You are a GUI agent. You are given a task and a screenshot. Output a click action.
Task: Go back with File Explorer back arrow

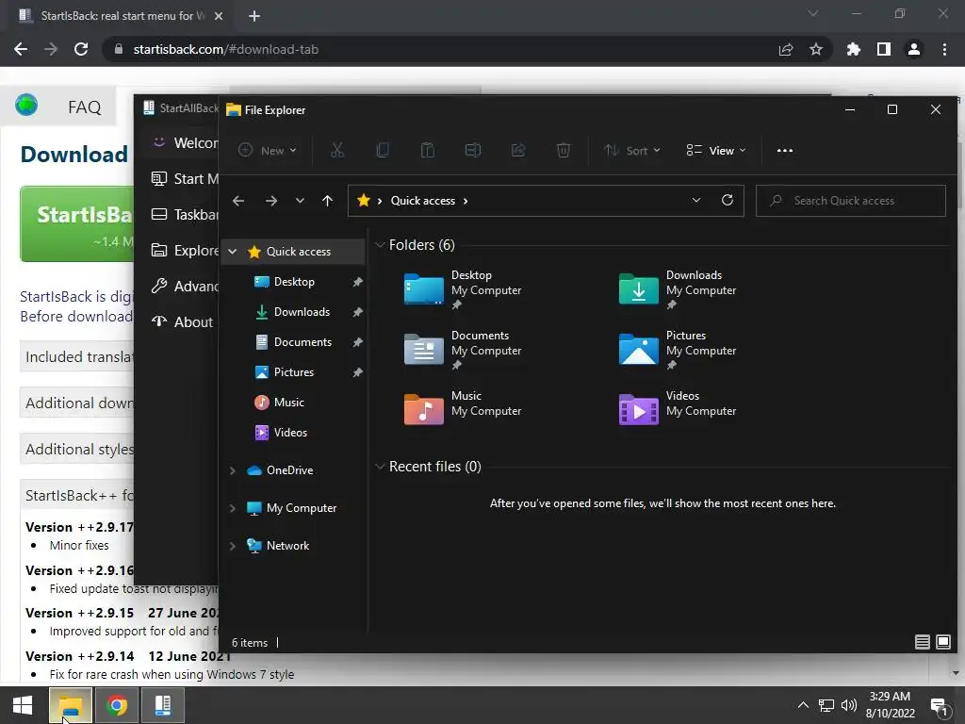tap(238, 201)
